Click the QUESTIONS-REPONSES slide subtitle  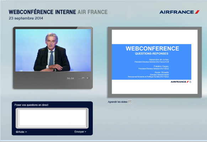(x=152, y=54)
